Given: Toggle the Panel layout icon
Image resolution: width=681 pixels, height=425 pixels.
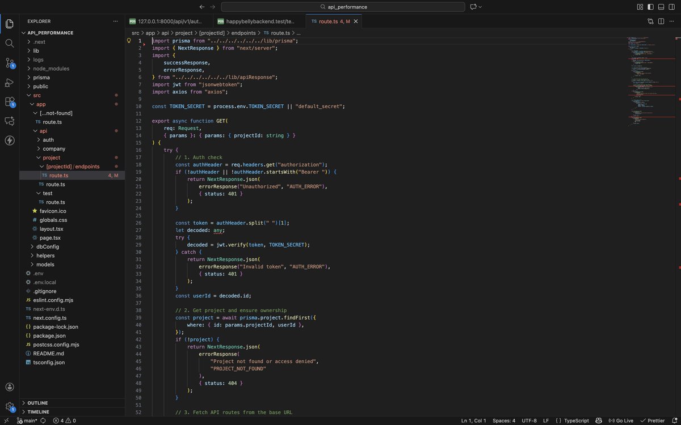Looking at the screenshot, I should [660, 6].
